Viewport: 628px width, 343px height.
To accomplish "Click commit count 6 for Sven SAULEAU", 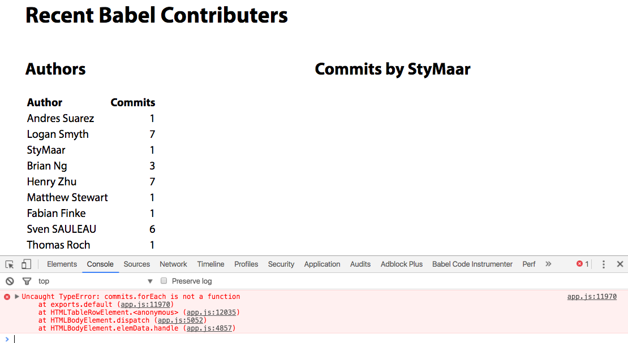I will (152, 229).
